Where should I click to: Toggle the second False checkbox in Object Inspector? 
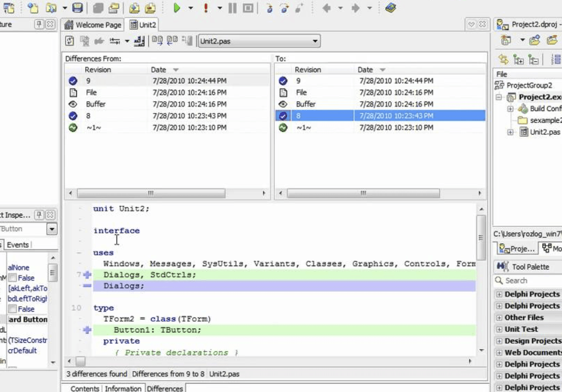coord(13,309)
